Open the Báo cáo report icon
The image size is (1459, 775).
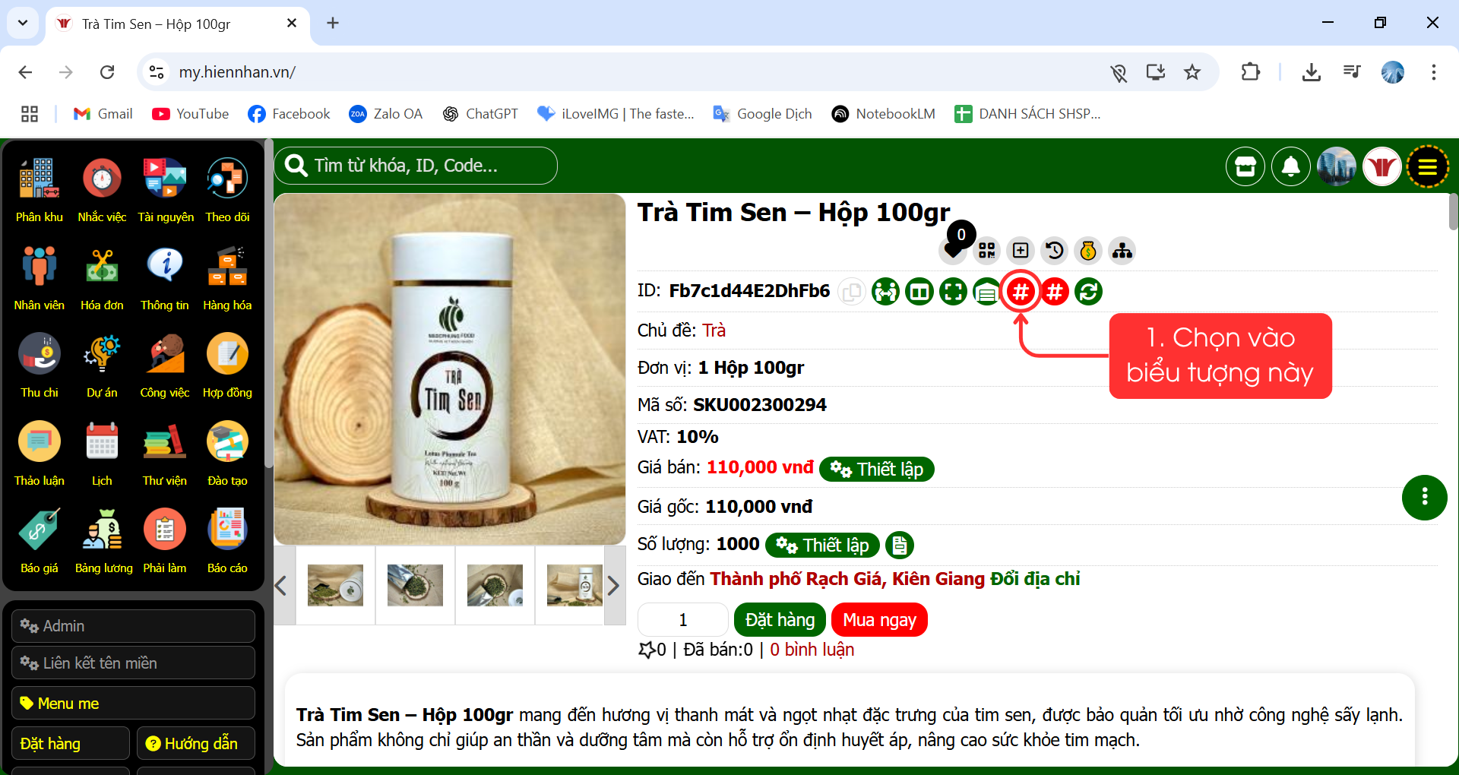pos(227,530)
